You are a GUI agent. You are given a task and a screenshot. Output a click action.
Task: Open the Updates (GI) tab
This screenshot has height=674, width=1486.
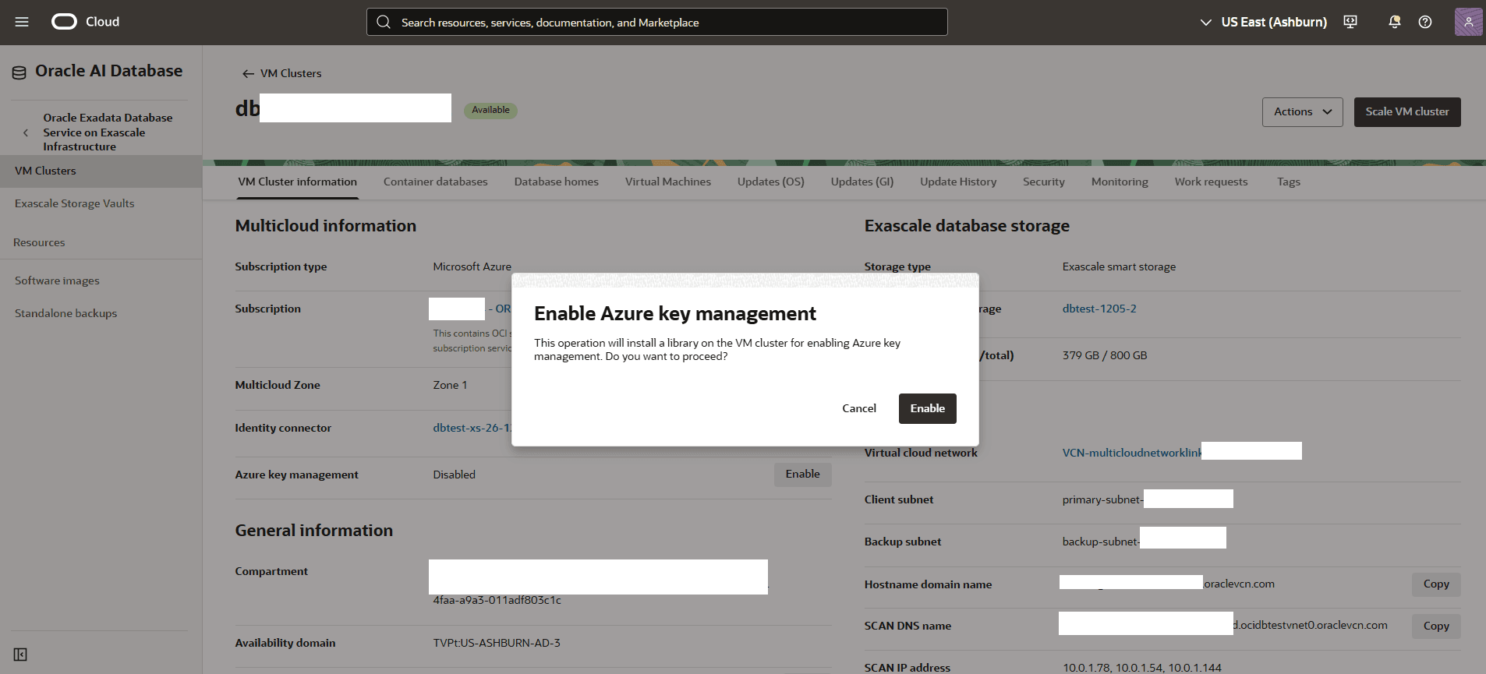862,182
